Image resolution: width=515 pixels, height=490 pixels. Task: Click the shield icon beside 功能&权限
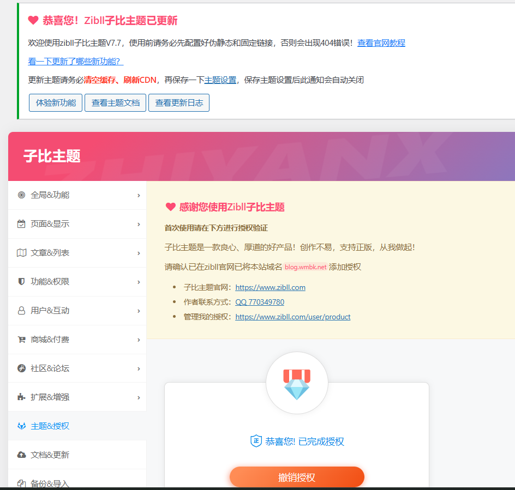21,282
